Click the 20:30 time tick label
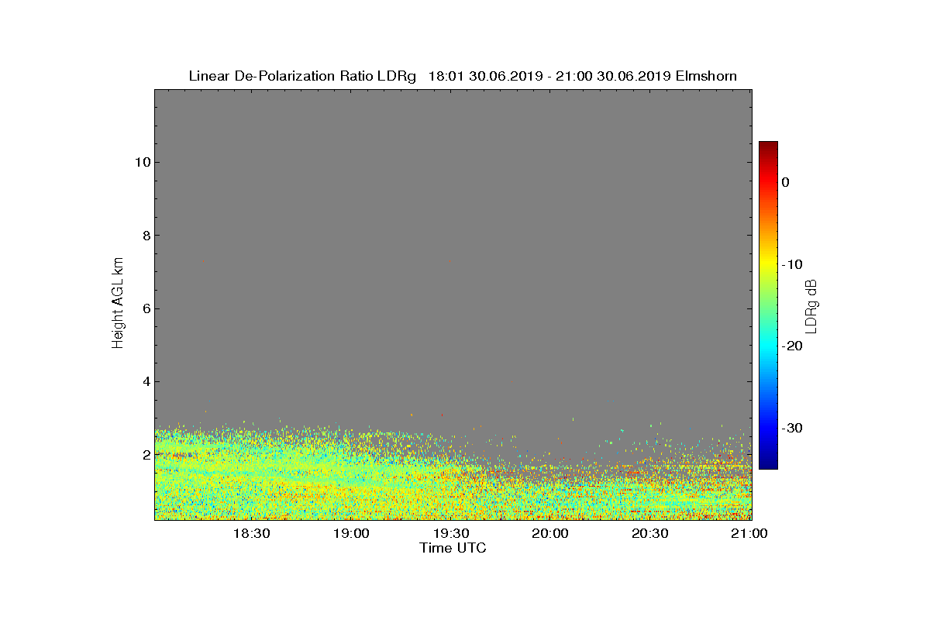This screenshot has width=930, height=620. pos(650,533)
